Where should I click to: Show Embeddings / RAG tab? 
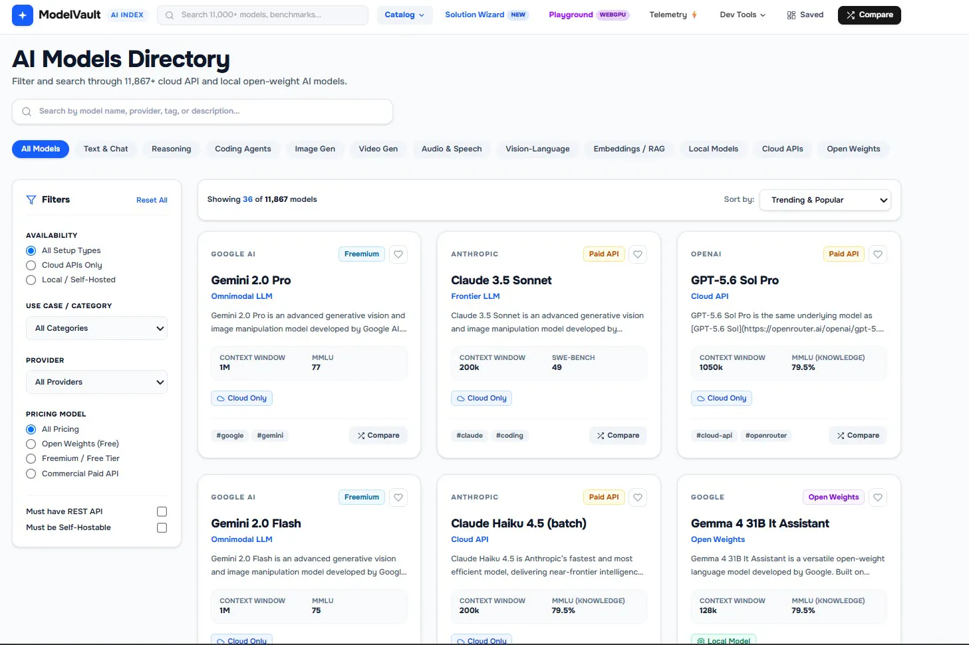coord(629,149)
